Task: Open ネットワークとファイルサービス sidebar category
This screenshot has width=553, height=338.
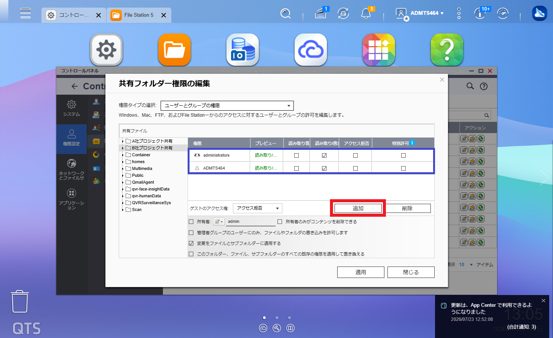Action: pyautogui.click(x=72, y=170)
